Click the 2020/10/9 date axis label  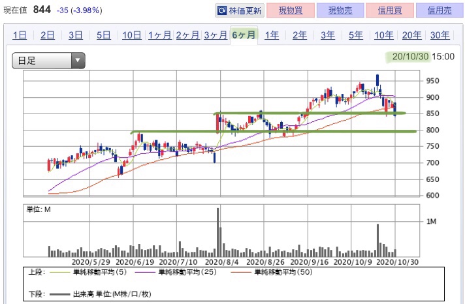coord(353,262)
